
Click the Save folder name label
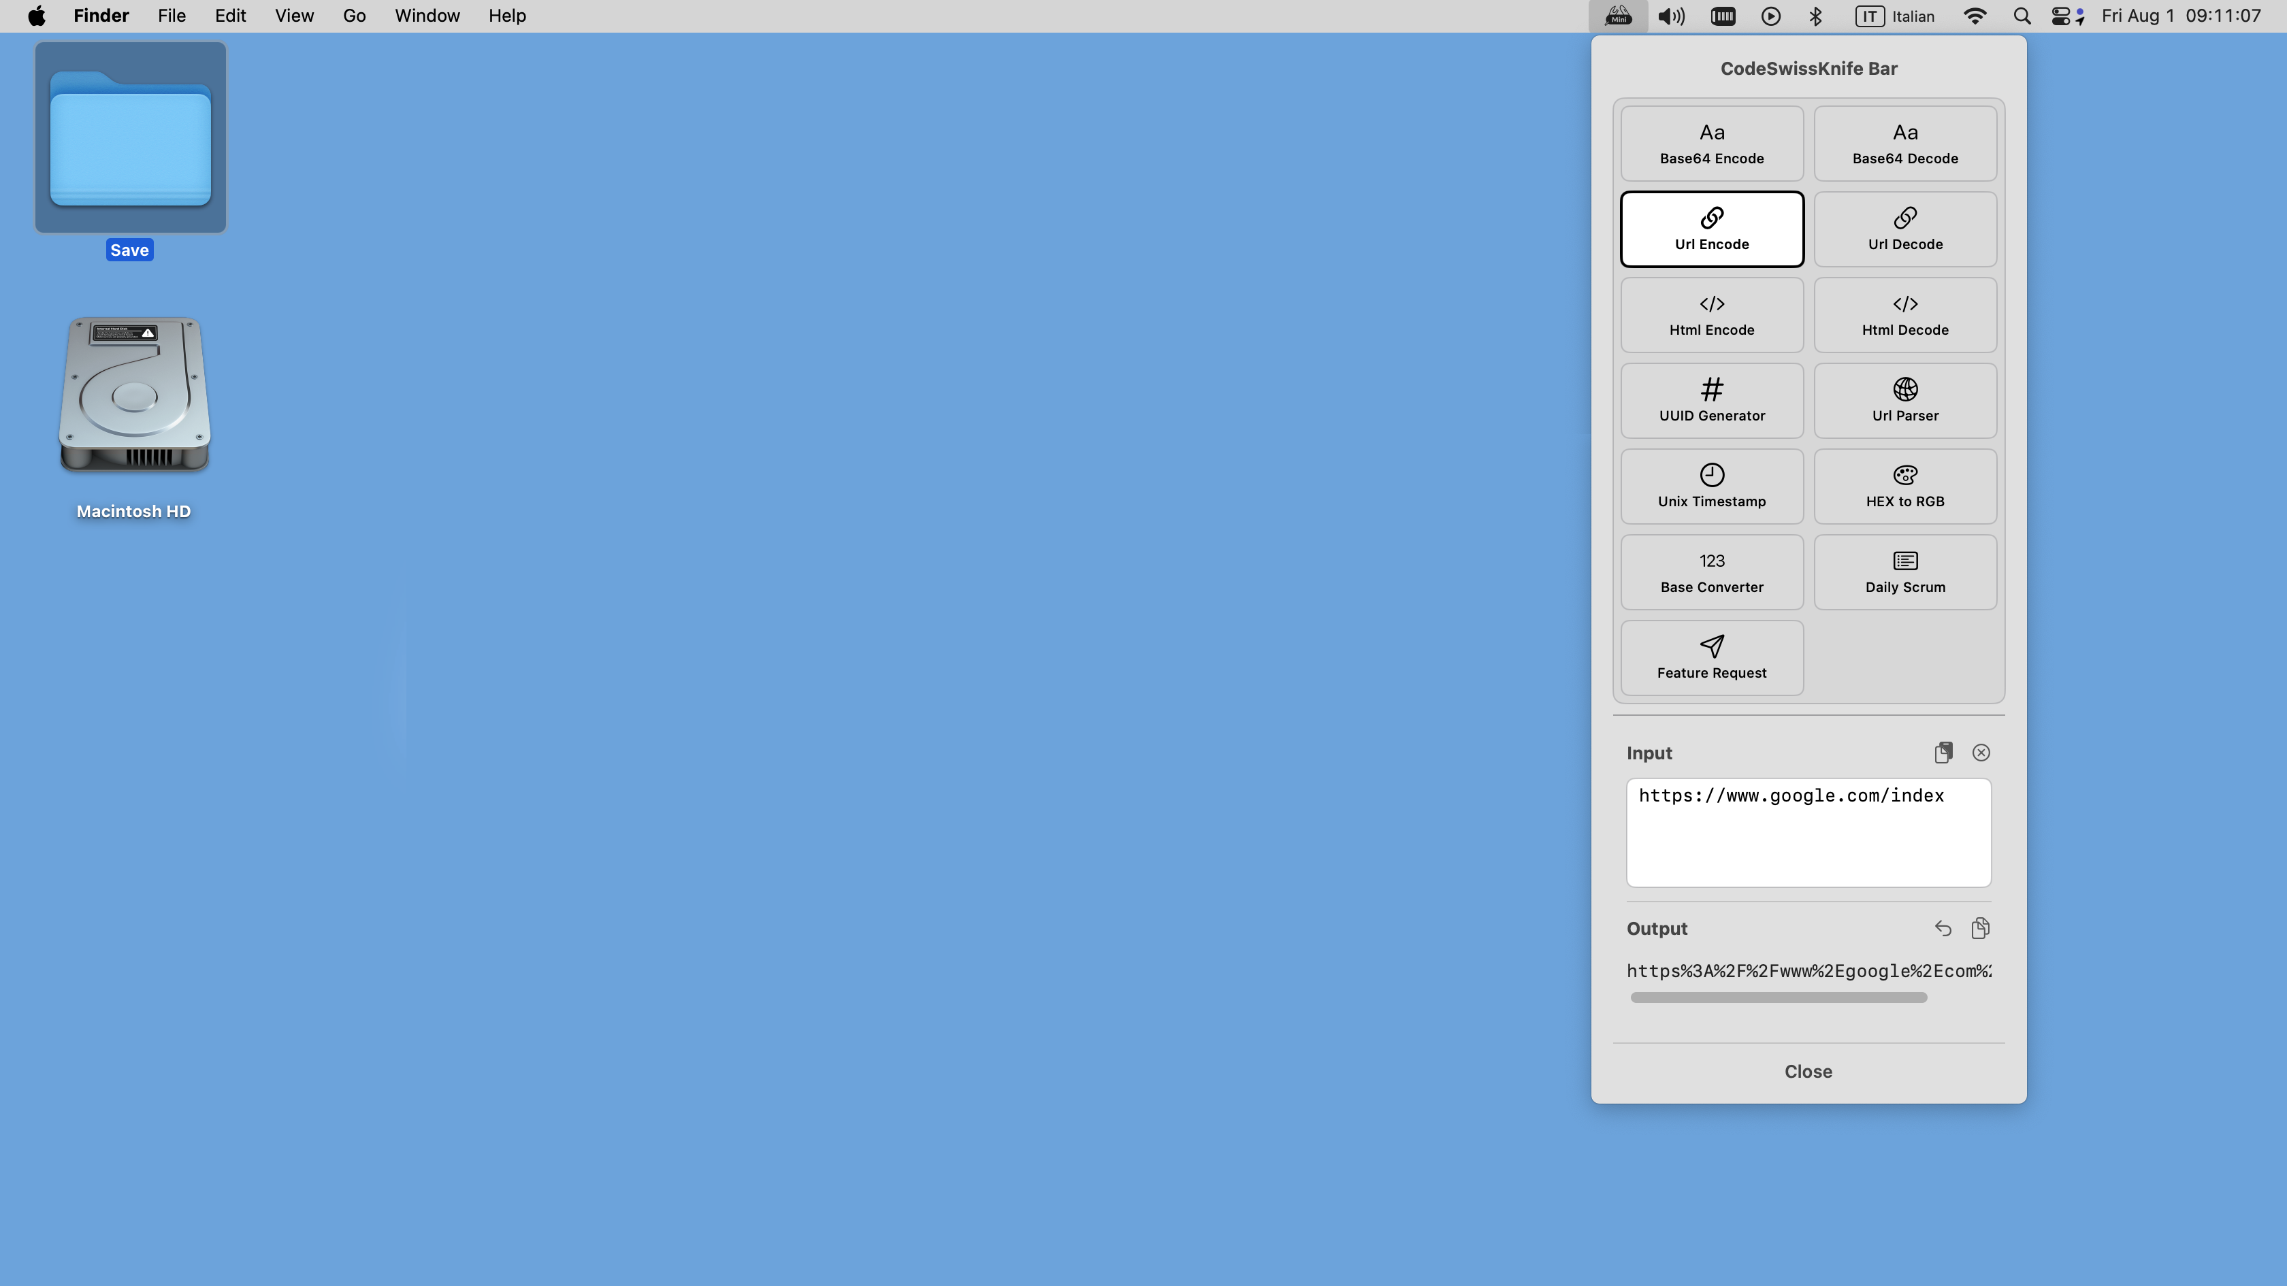pos(129,250)
